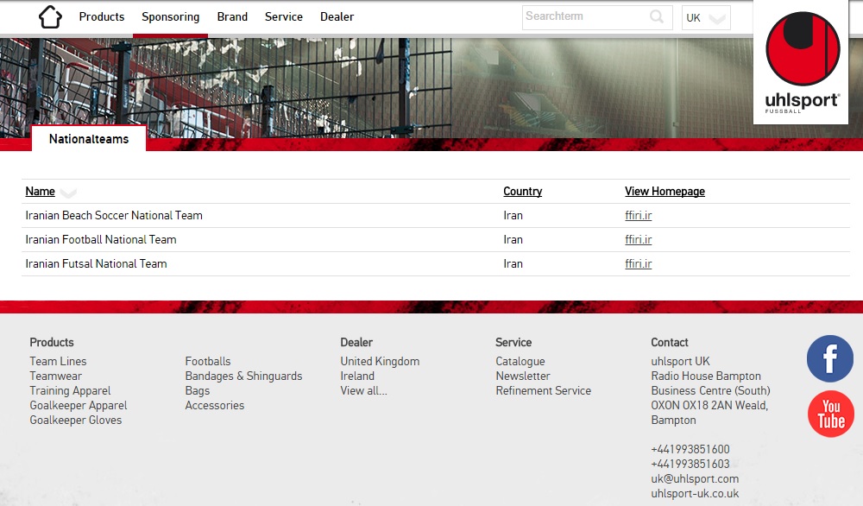Open ffiri.ir link for Beach Soccer team

[638, 216]
